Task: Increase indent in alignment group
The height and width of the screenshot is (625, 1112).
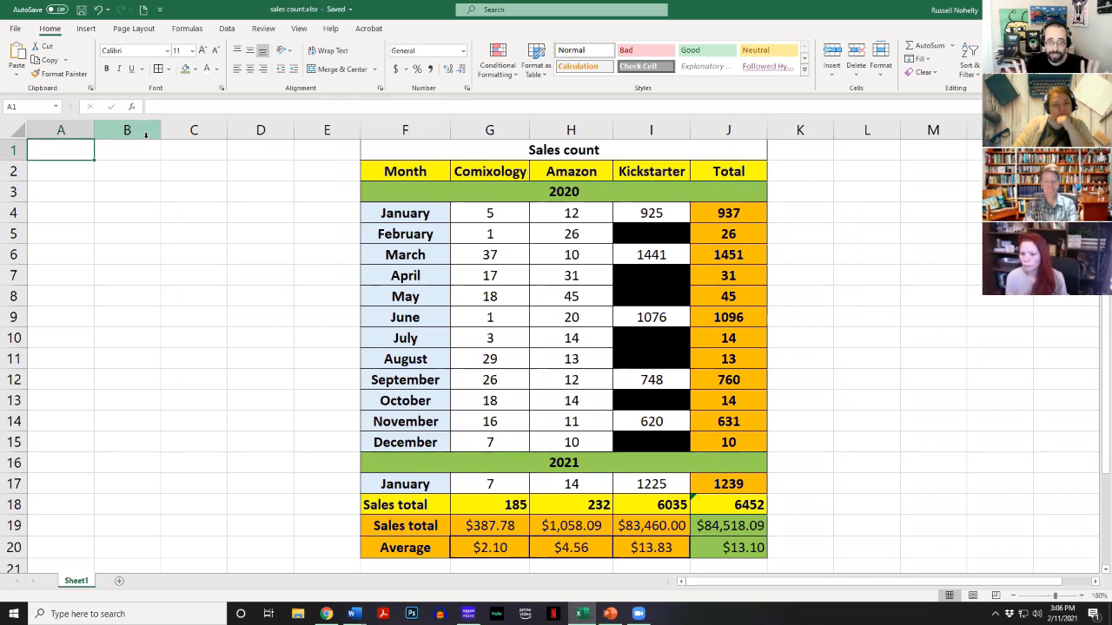Action: click(294, 69)
